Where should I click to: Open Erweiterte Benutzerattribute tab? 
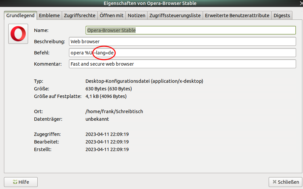click(x=237, y=16)
